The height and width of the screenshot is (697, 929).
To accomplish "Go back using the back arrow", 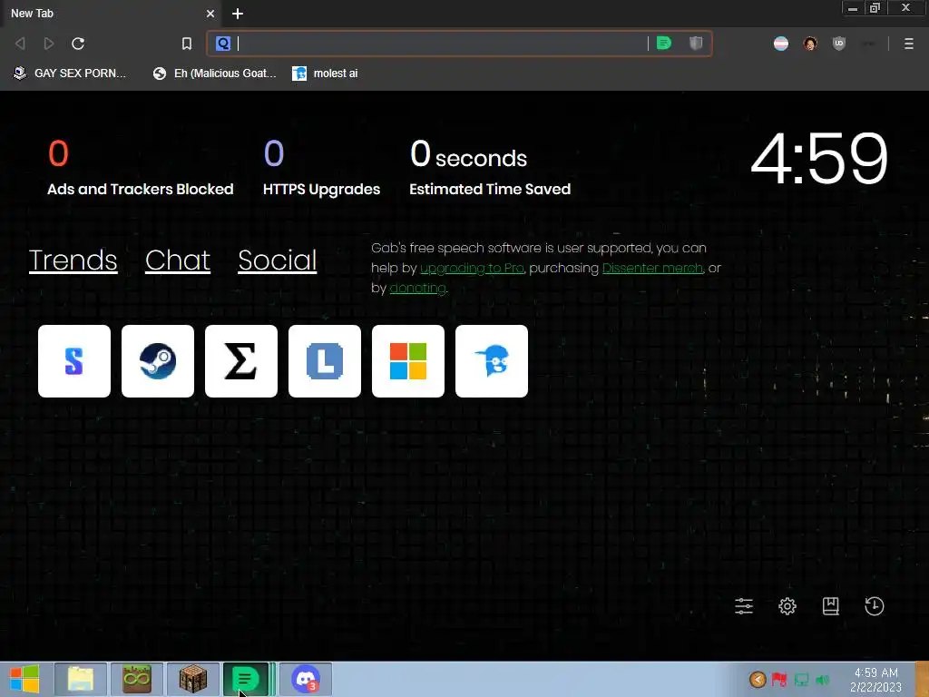I will (20, 44).
